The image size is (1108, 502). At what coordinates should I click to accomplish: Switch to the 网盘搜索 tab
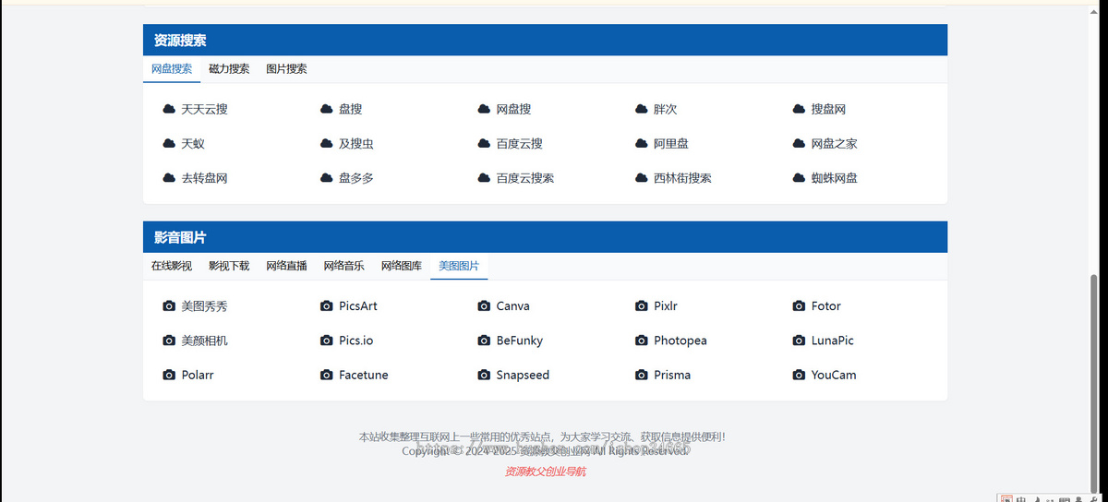[x=172, y=69]
